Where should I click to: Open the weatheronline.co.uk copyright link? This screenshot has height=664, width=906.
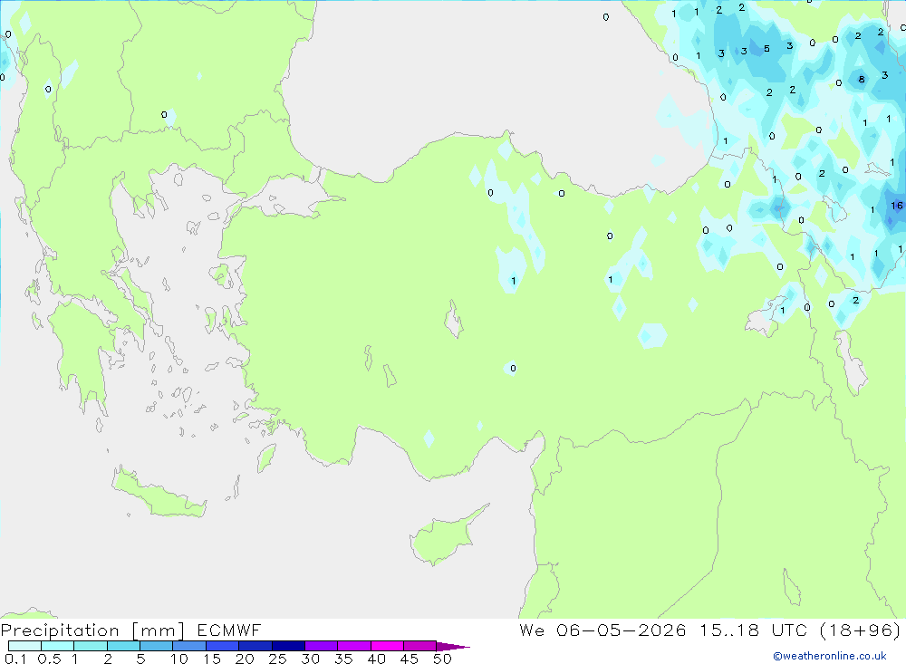point(830,656)
